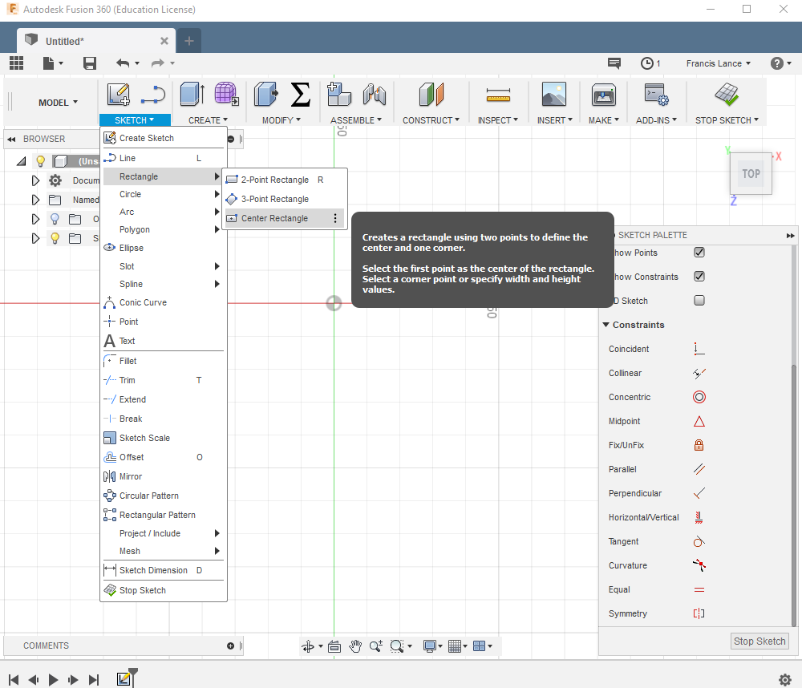Toggle visibility bulb of the root component
Screen dimensions: 802x688
[x=40, y=162]
